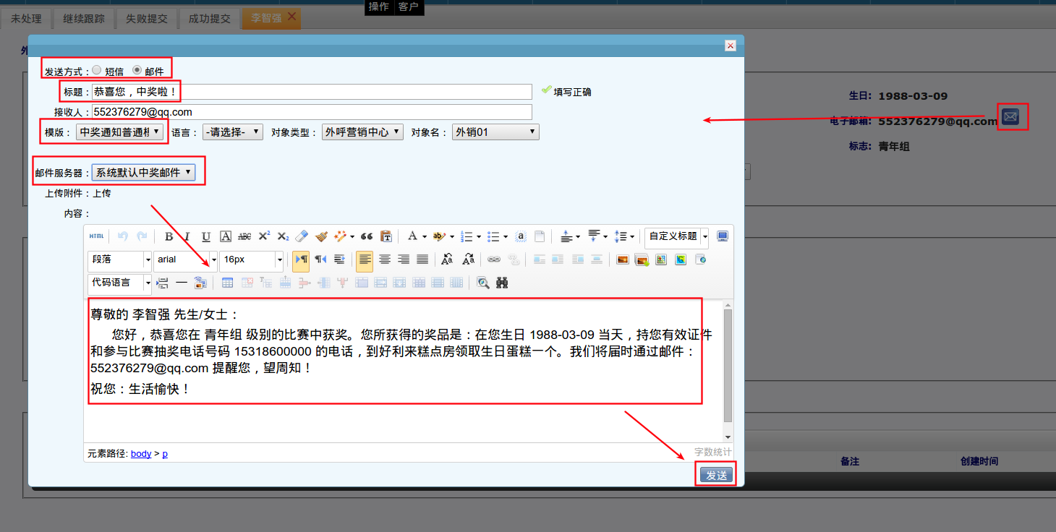1056x532 pixels.
Task: Click the 发送 send button
Action: pyautogui.click(x=716, y=476)
